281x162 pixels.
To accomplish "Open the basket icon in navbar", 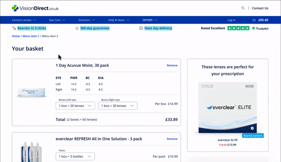I will point(254,20).
